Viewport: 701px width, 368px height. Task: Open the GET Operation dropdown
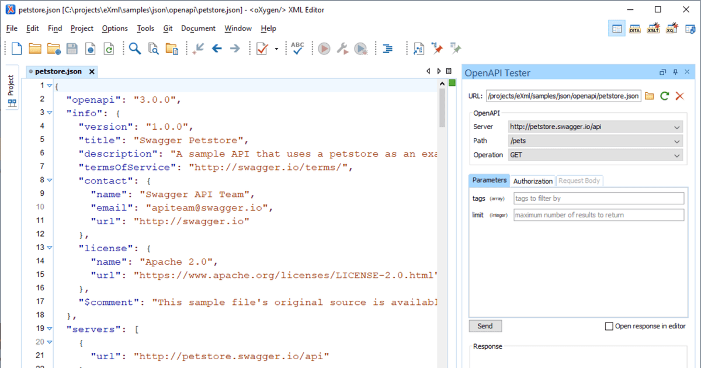(x=677, y=154)
